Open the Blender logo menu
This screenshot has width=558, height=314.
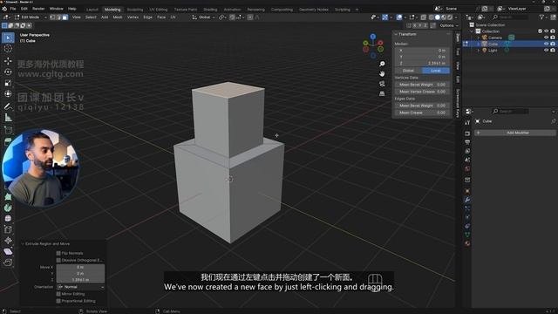point(4,9)
